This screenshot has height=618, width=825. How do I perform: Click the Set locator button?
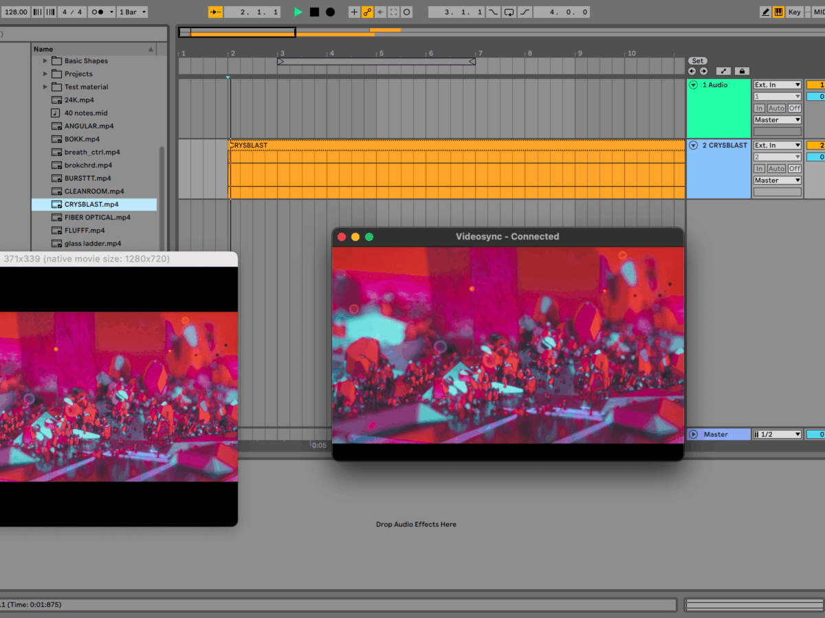tap(697, 60)
